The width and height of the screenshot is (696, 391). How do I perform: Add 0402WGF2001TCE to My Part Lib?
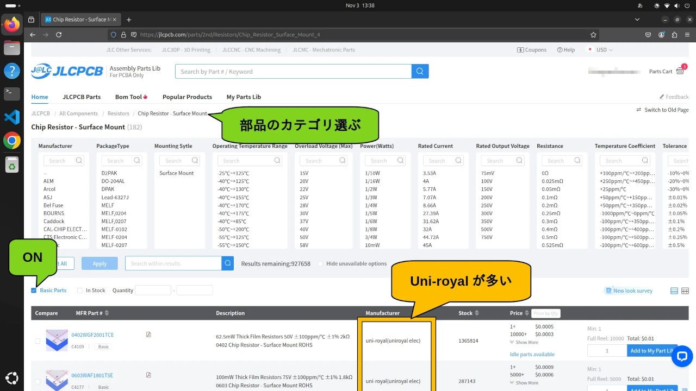pyautogui.click(x=652, y=351)
